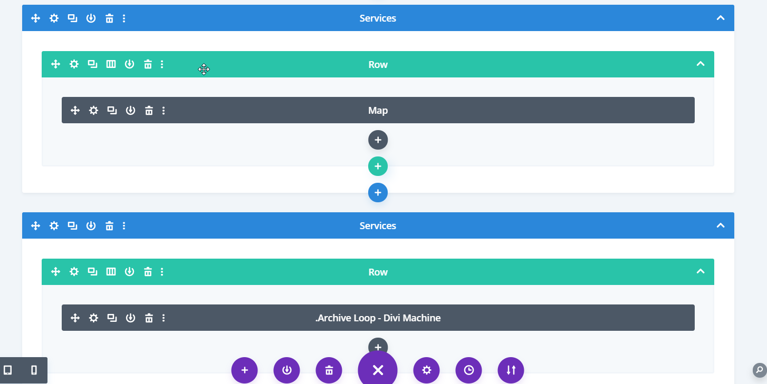
Task: Open page settings gear in purple toolbar
Action: click(x=426, y=370)
